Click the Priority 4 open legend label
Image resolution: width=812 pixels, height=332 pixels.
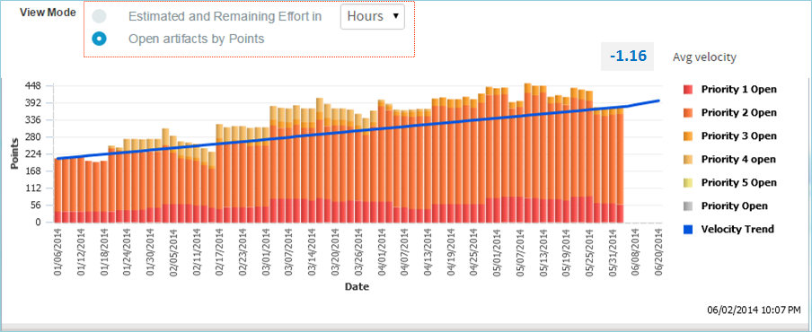click(739, 160)
